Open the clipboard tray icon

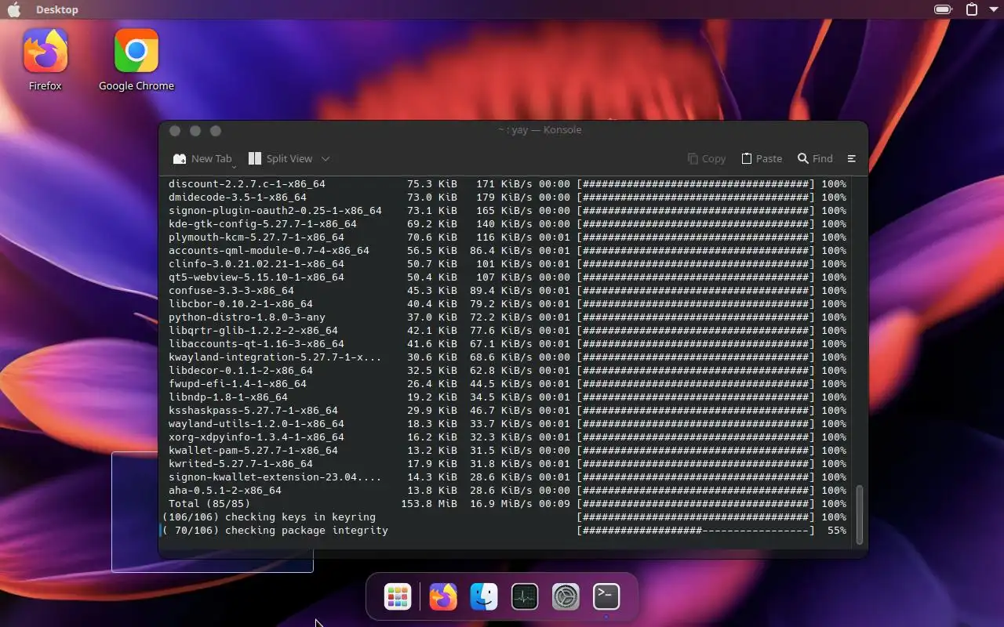click(x=972, y=9)
